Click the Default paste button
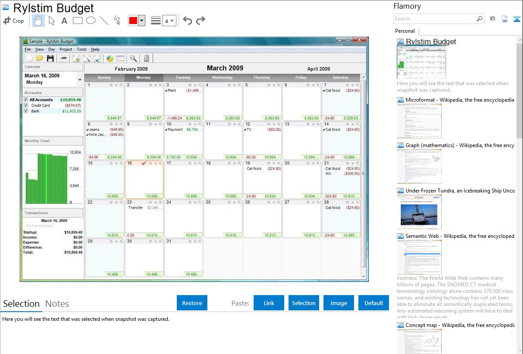The image size is (523, 354). pyautogui.click(x=374, y=303)
